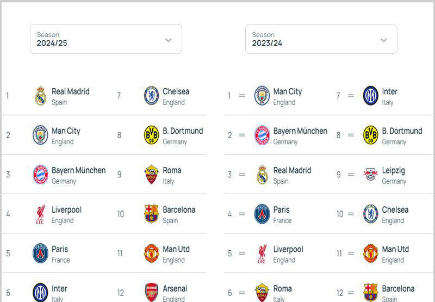Click Inter crest in 2023/24 rankings
Screen dimensions: 435x302
coord(371,96)
